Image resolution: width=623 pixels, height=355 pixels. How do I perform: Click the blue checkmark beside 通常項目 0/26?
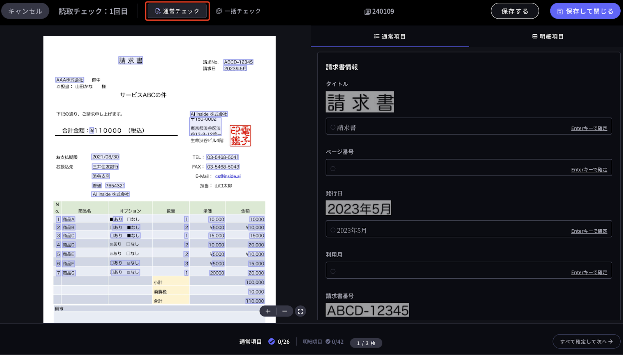[271, 341]
